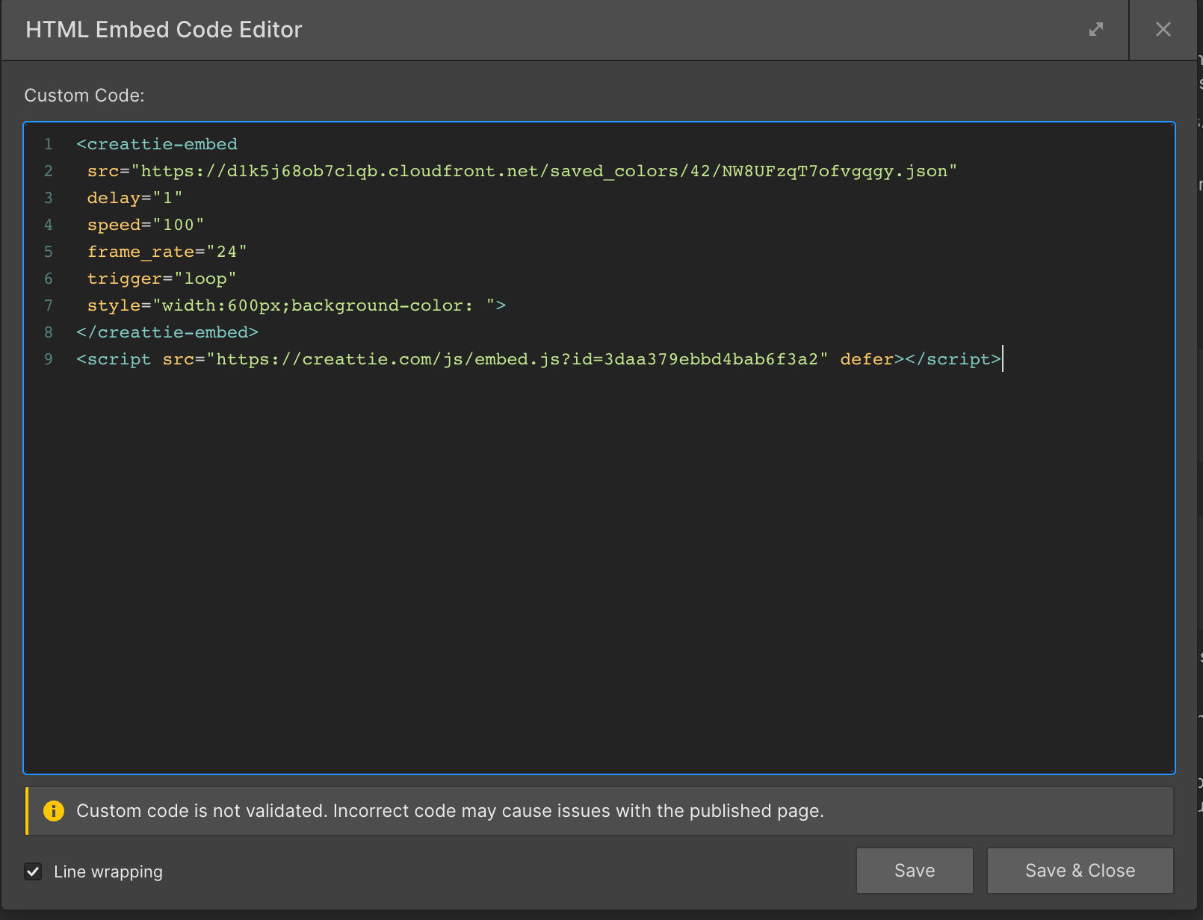This screenshot has height=920, width=1203.
Task: Click the Custom Code label
Action: pyautogui.click(x=84, y=95)
